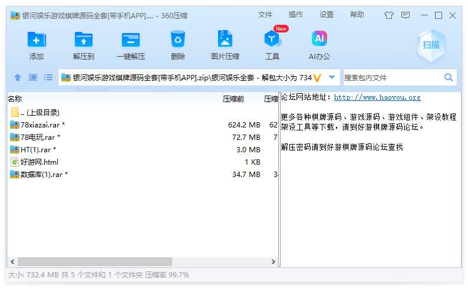Open the 工具 (Tools) icon with New badge
The height and width of the screenshot is (288, 468).
272,38
